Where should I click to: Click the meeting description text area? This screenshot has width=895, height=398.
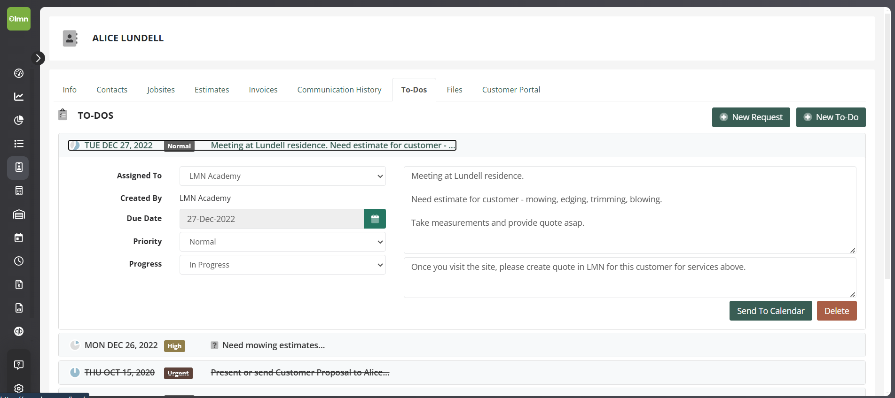point(630,210)
